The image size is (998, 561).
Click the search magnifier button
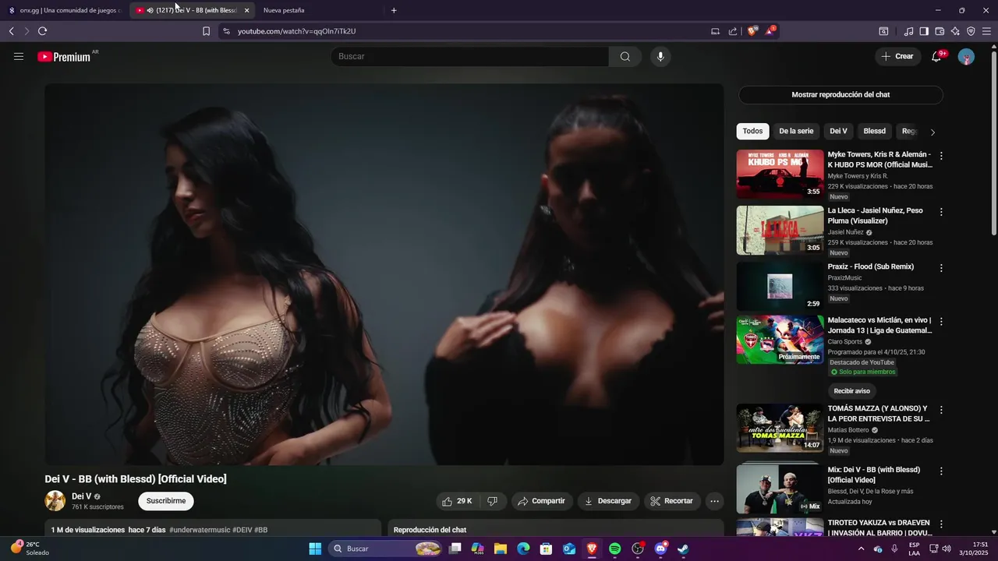pos(625,56)
